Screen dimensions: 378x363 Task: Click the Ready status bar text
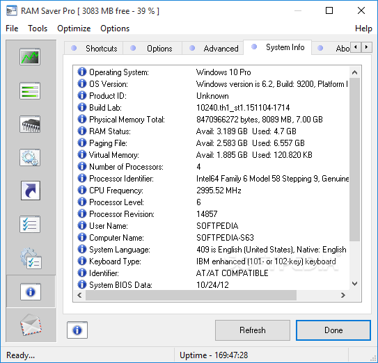pos(20,355)
